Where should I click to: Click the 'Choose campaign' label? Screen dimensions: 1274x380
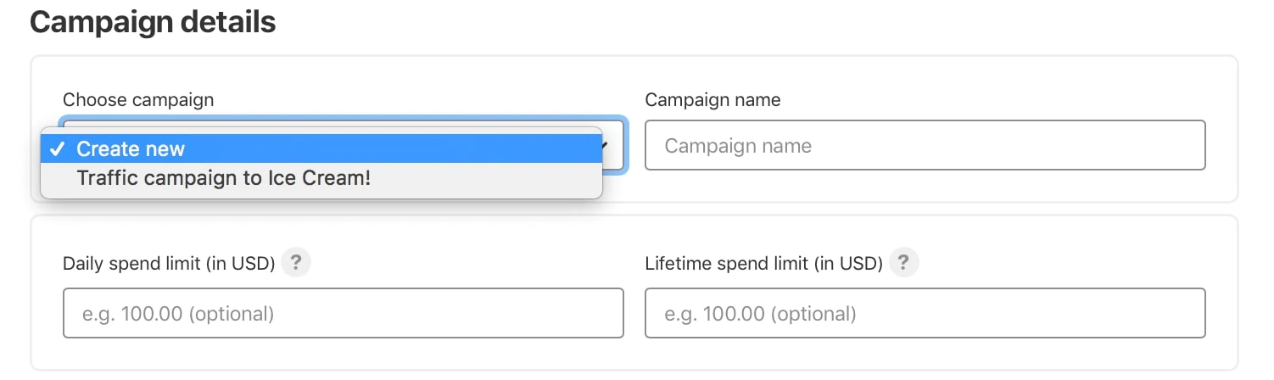pyautogui.click(x=138, y=100)
